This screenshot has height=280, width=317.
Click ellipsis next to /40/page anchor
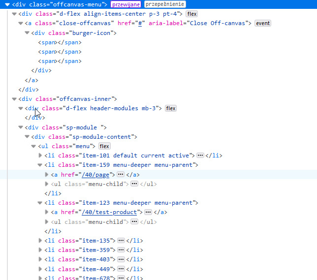click(x=121, y=175)
